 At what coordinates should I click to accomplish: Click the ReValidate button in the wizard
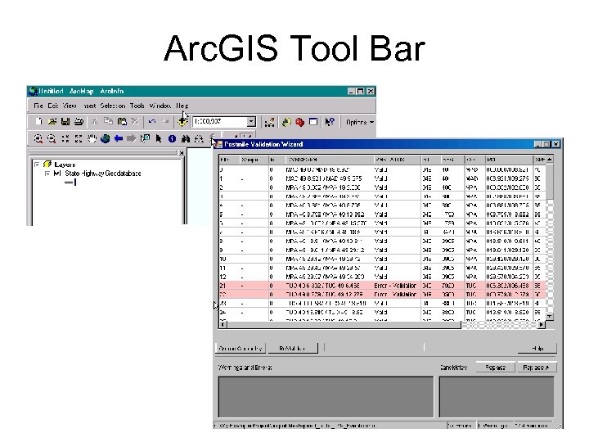point(292,349)
